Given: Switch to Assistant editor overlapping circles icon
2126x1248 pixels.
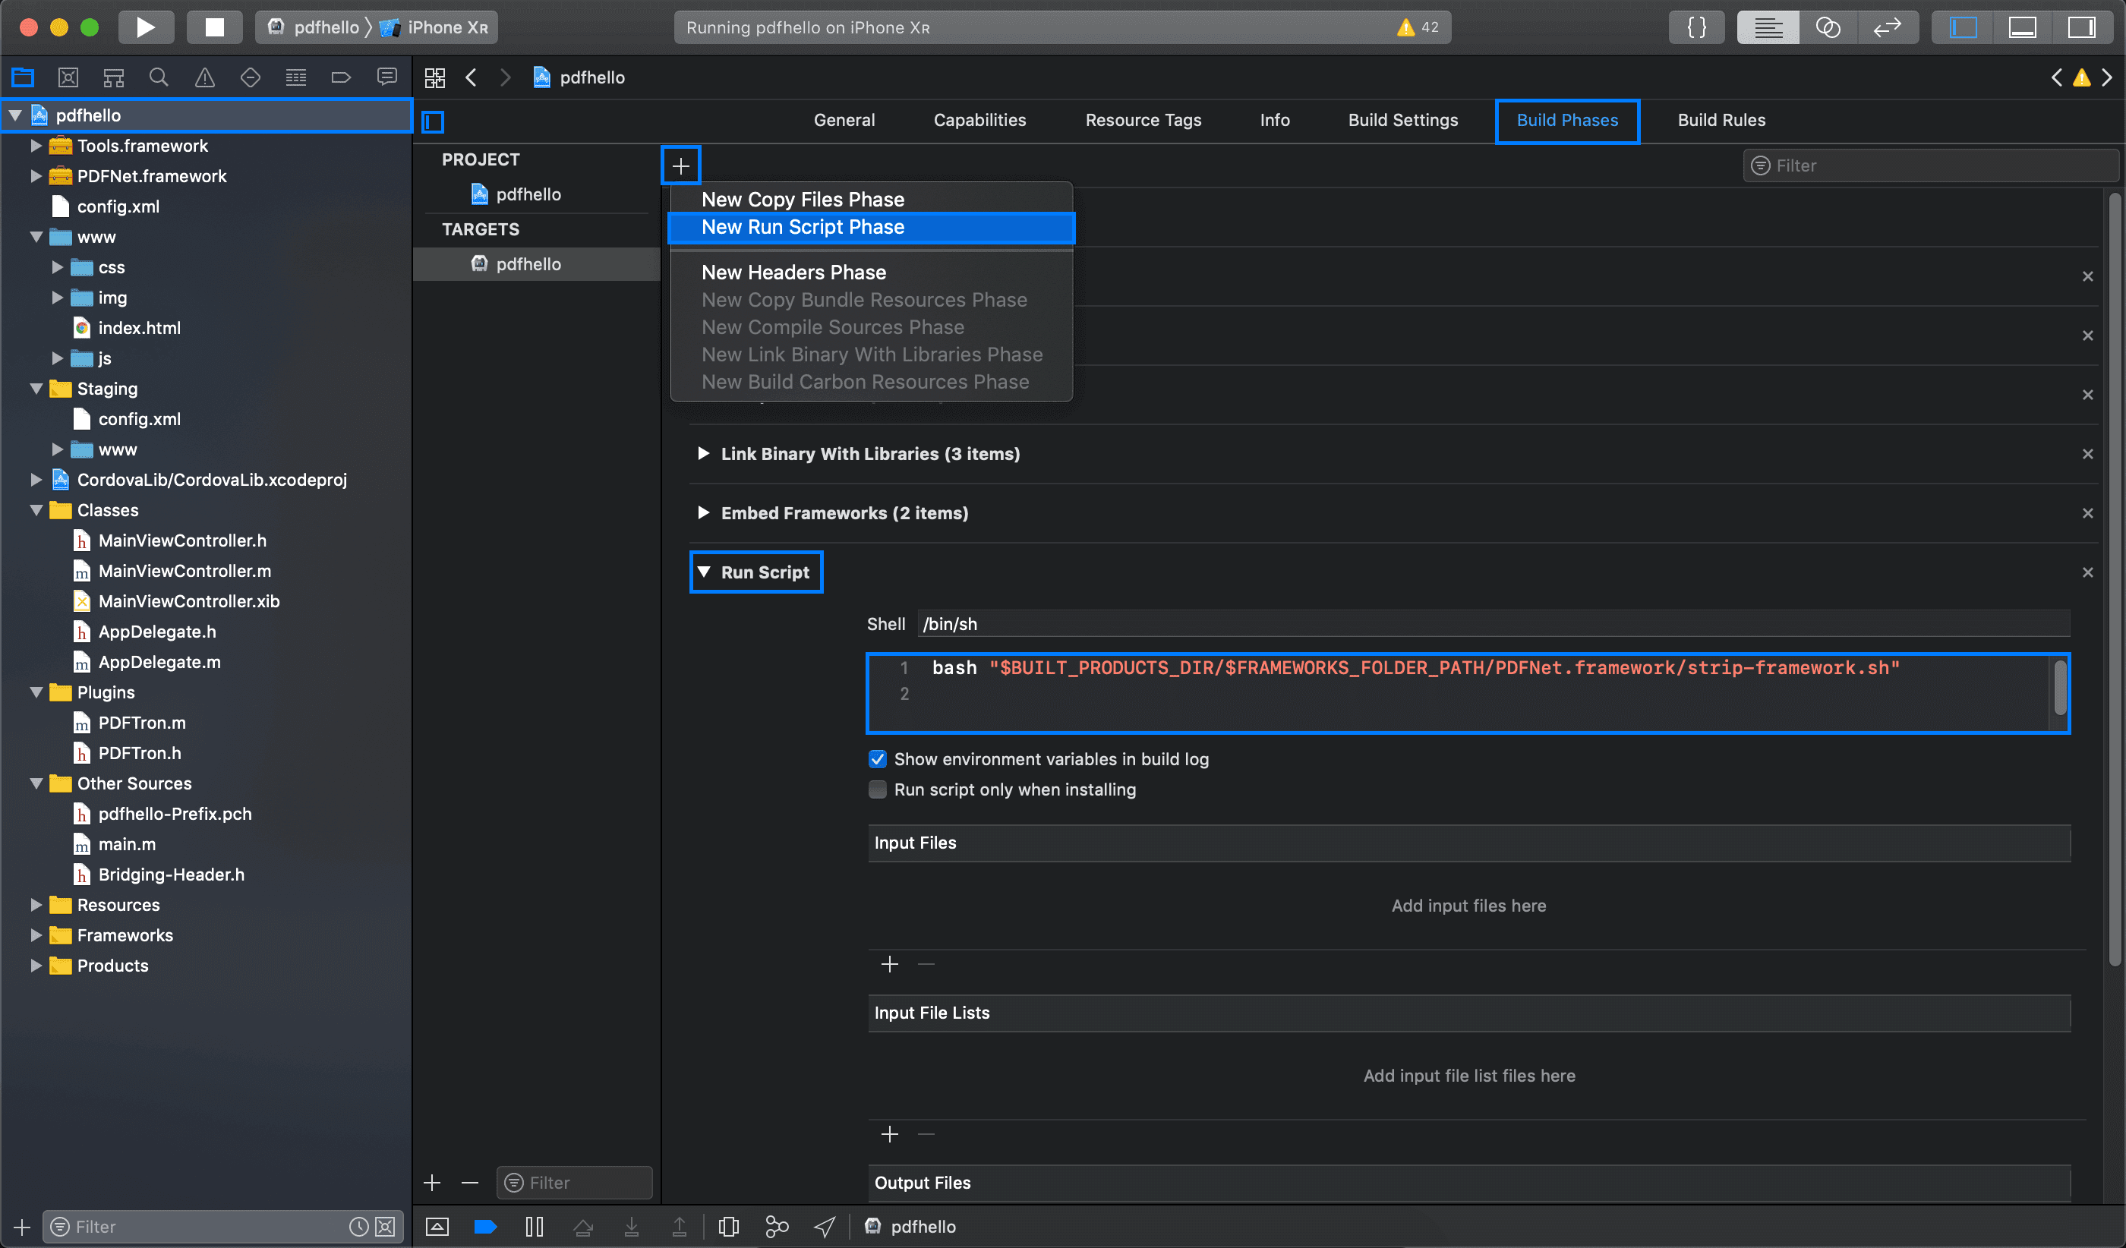Looking at the screenshot, I should click(x=1828, y=27).
